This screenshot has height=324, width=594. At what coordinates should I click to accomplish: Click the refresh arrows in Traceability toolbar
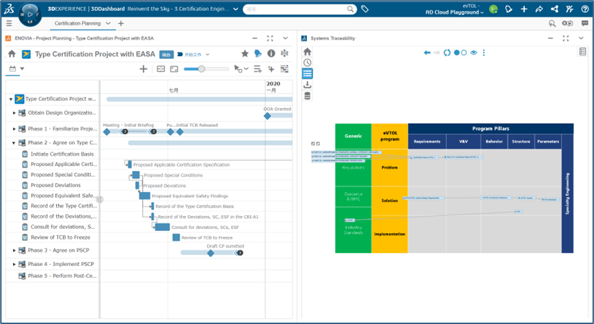(447, 53)
